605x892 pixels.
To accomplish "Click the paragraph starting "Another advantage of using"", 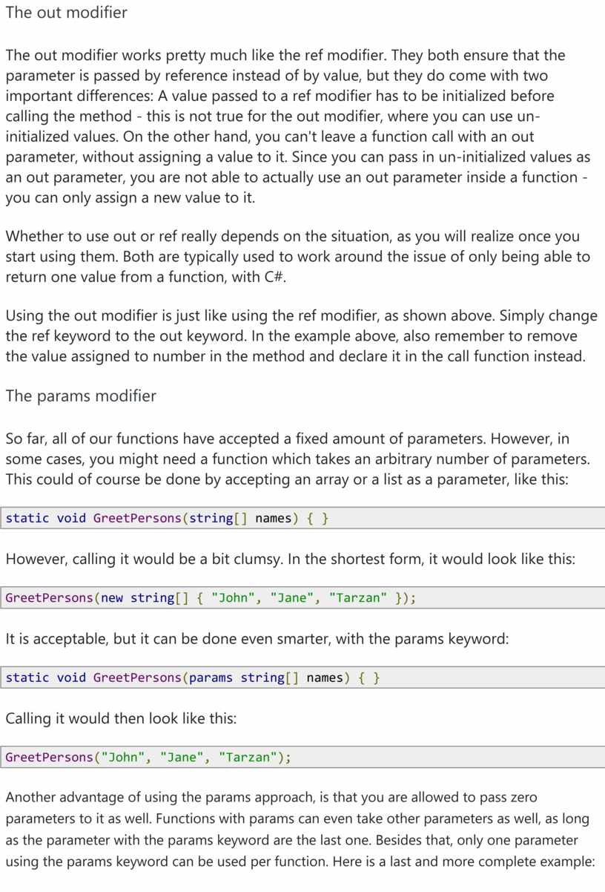I will (297, 830).
